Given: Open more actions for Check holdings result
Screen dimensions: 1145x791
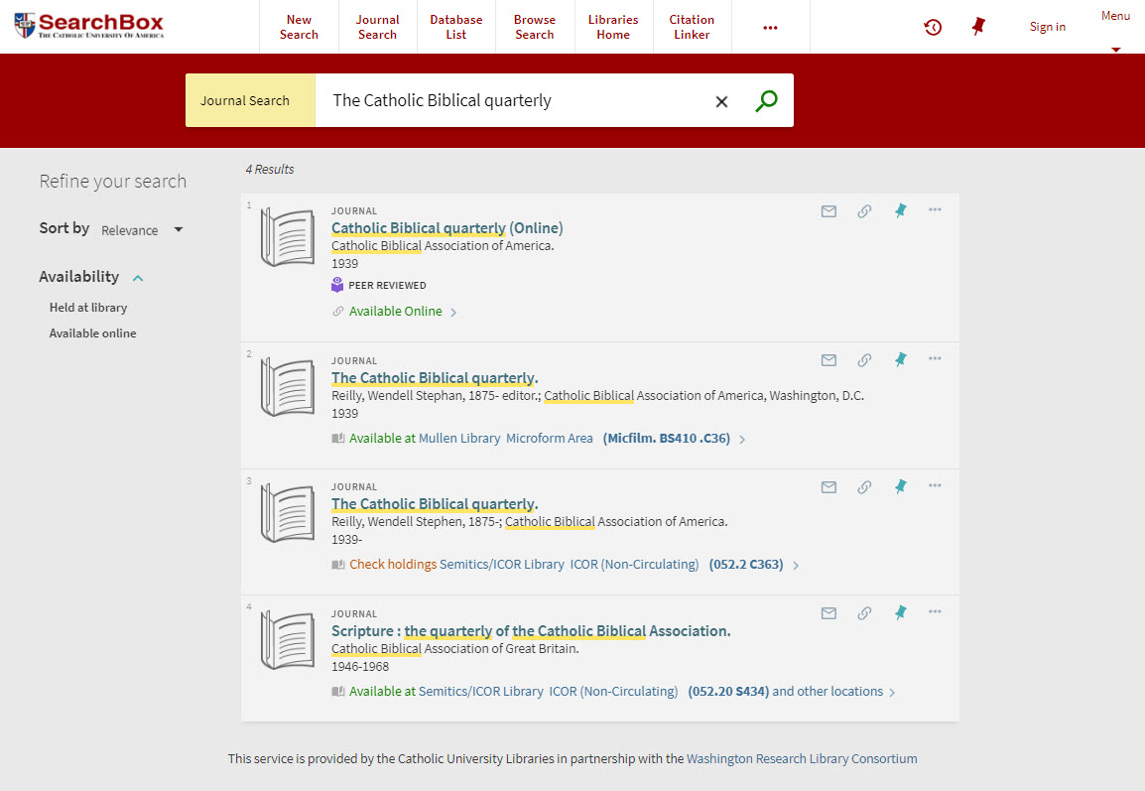Looking at the screenshot, I should pos(935,485).
